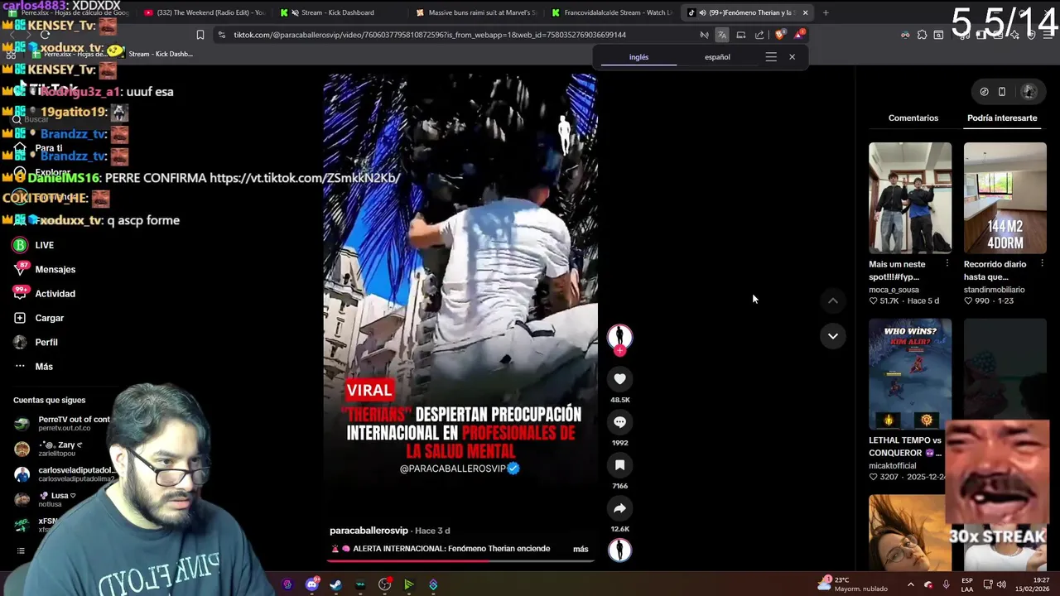Switch to Comentarios tab
This screenshot has height=596, width=1060.
click(913, 118)
